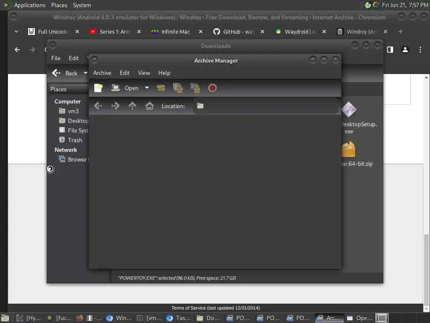Image resolution: width=430 pixels, height=323 pixels.
Task: Click the red Stop operation icon
Action: pyautogui.click(x=212, y=88)
